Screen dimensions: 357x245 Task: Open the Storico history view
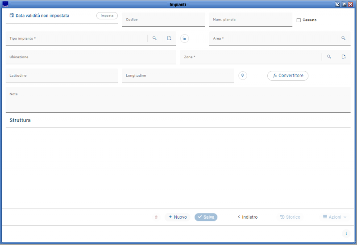click(x=290, y=217)
